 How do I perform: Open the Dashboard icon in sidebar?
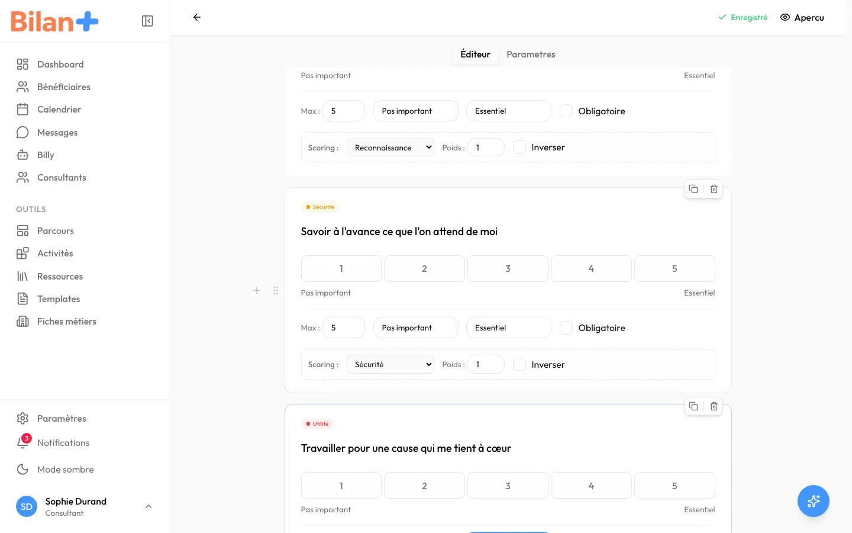[22, 64]
